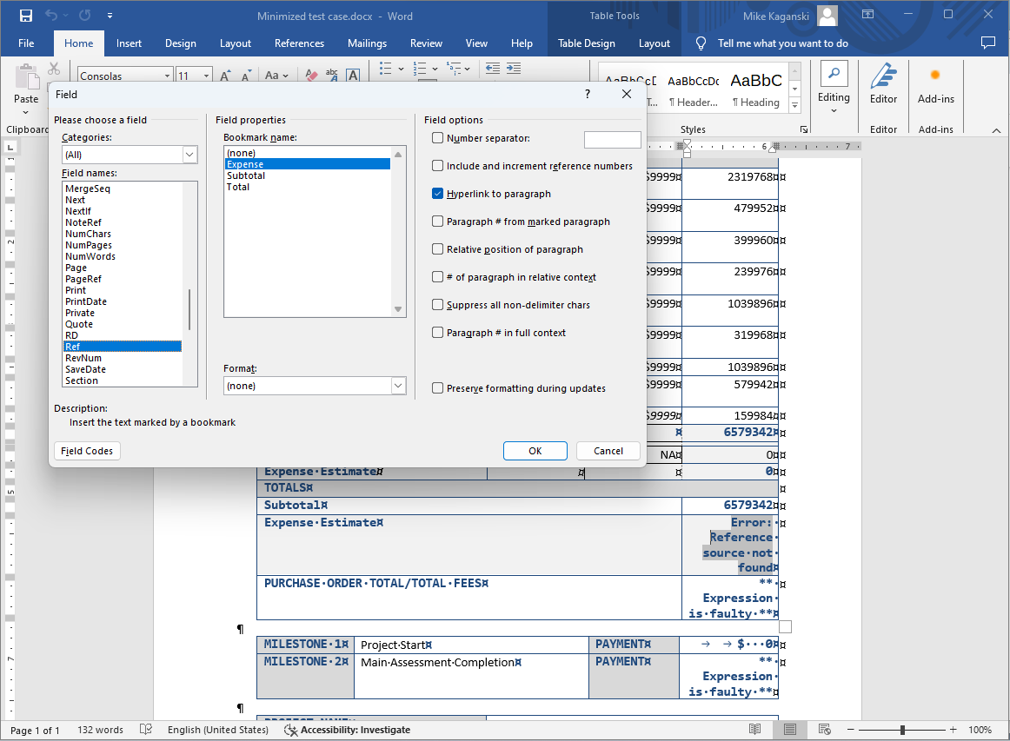Select Subtotal bookmark name

pos(246,175)
